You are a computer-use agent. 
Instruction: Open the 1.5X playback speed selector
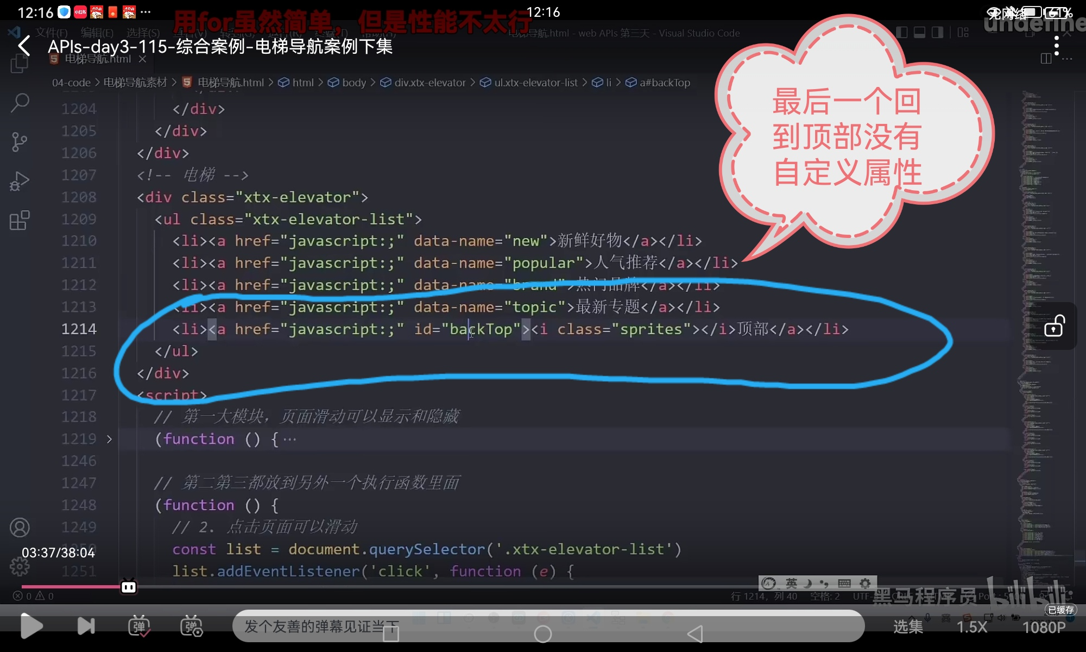971,627
